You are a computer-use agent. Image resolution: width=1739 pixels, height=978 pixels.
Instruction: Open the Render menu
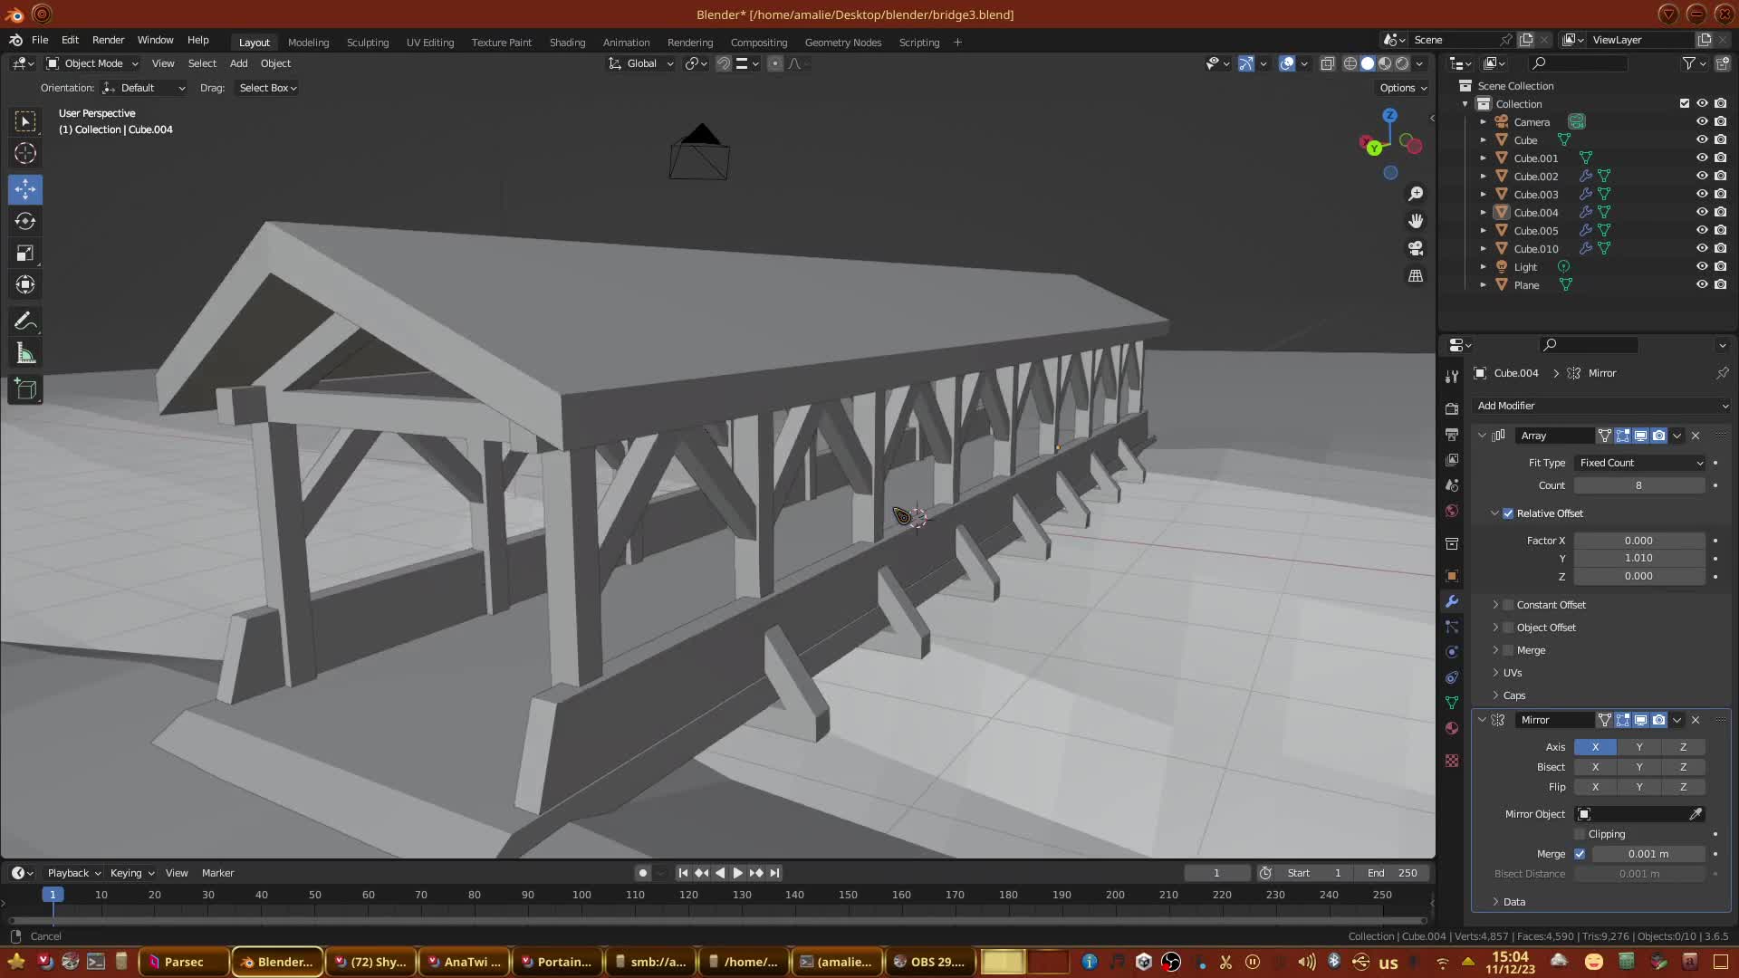108,40
